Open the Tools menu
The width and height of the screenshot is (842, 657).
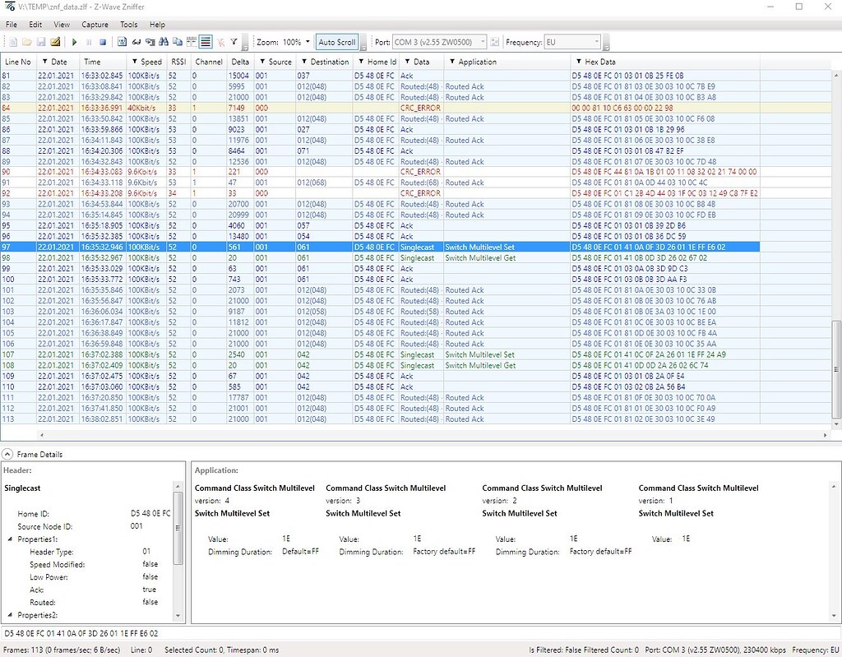128,25
